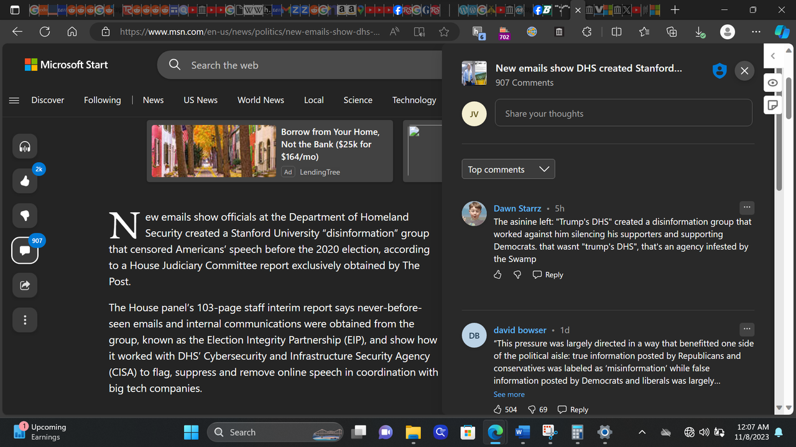Open Windows Start menu
Image resolution: width=796 pixels, height=447 pixels.
(x=191, y=432)
